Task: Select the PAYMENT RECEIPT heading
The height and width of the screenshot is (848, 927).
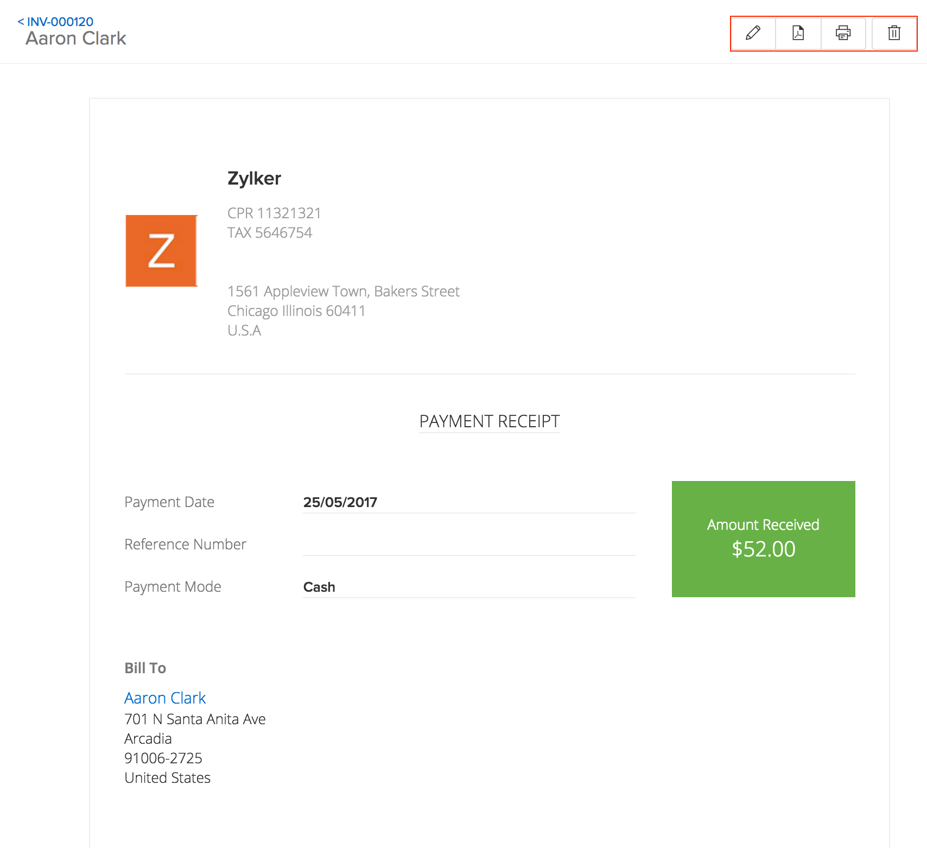Action: (489, 421)
